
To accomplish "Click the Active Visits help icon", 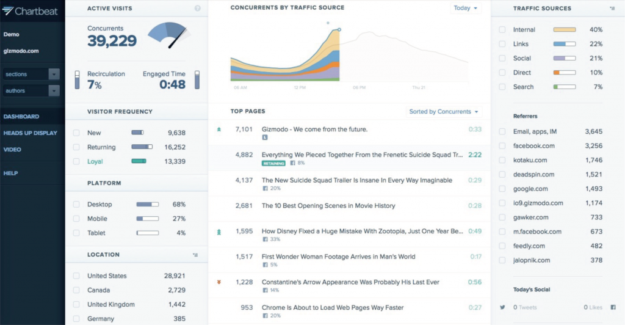I will [197, 9].
